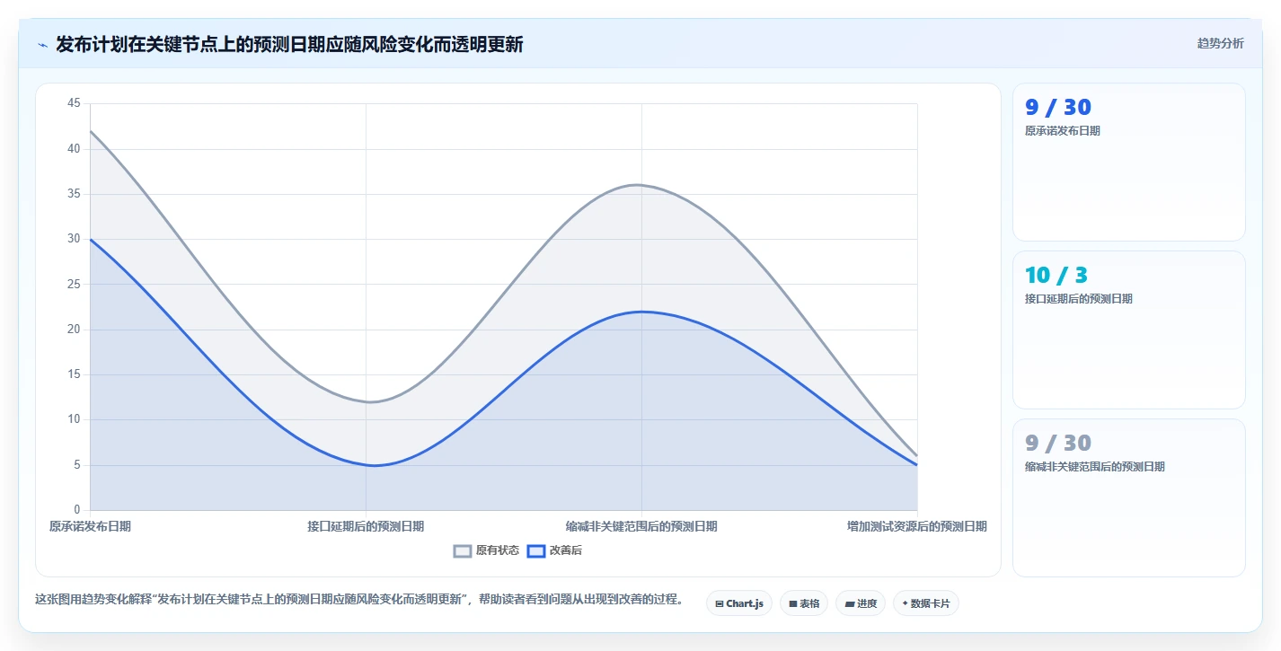
Task: Click the x-axis label 原承诺发布日期
Action: 90,526
